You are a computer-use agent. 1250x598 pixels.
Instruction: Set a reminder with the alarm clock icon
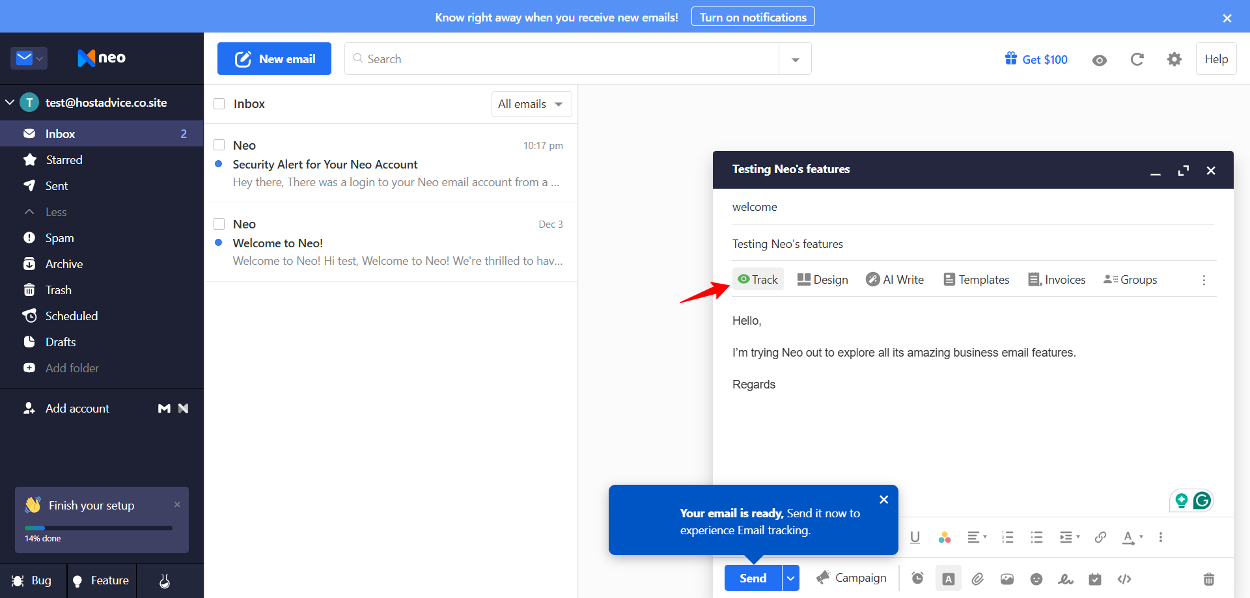click(x=917, y=578)
